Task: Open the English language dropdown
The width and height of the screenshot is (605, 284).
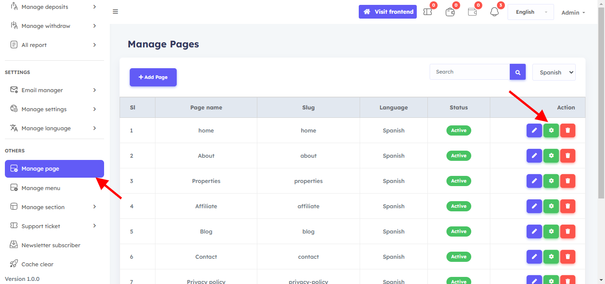Action: pos(530,12)
